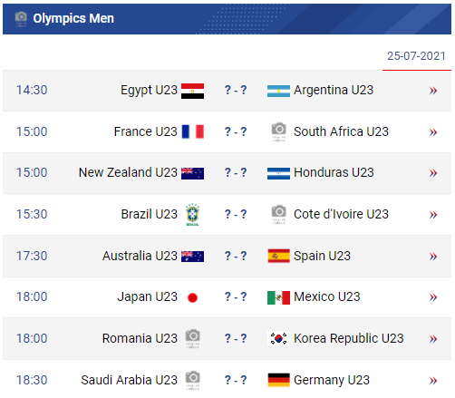Click the Egypt flag icon
This screenshot has height=398, width=455.
point(192,91)
